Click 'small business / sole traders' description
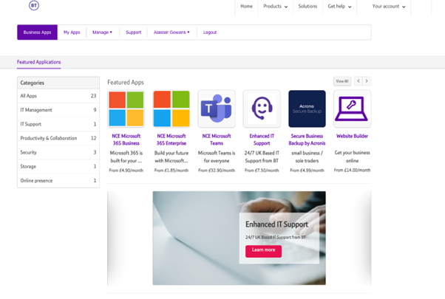The height and width of the screenshot is (299, 445). point(307,157)
